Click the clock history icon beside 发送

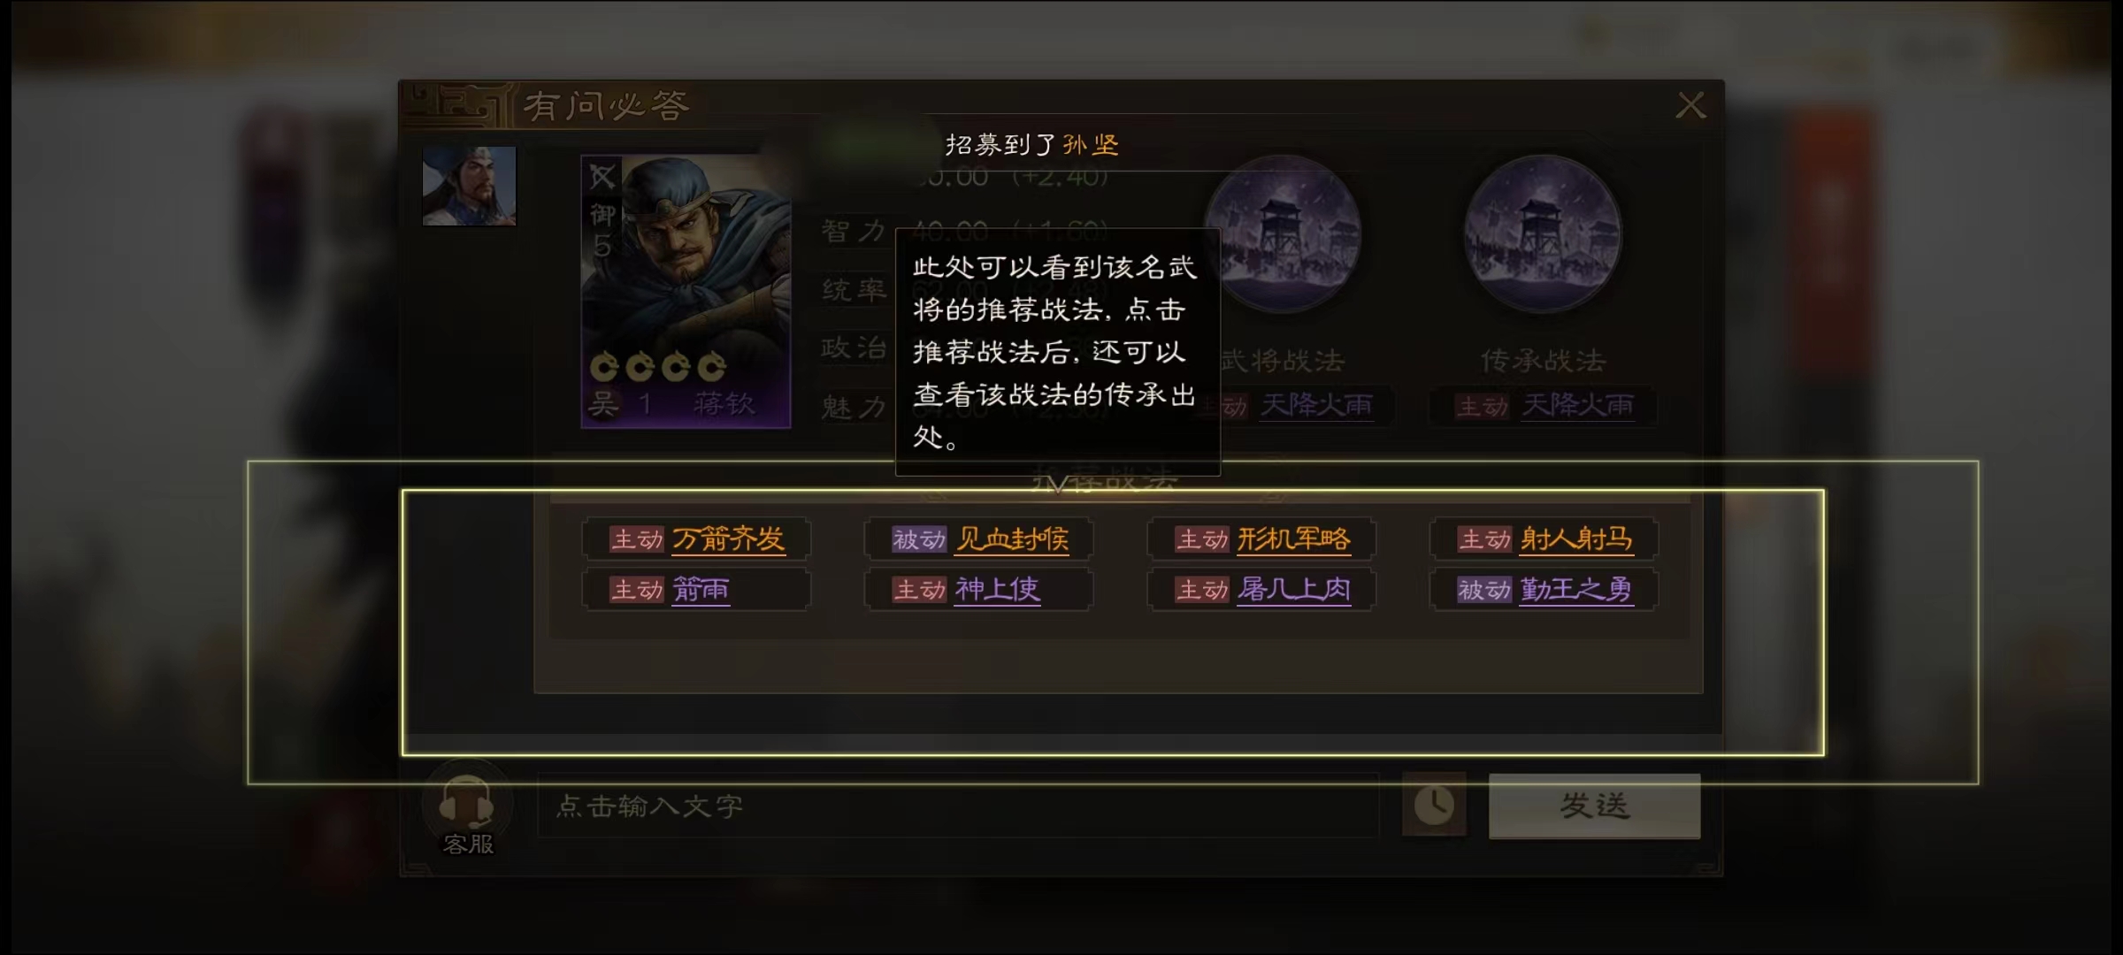click(x=1434, y=806)
